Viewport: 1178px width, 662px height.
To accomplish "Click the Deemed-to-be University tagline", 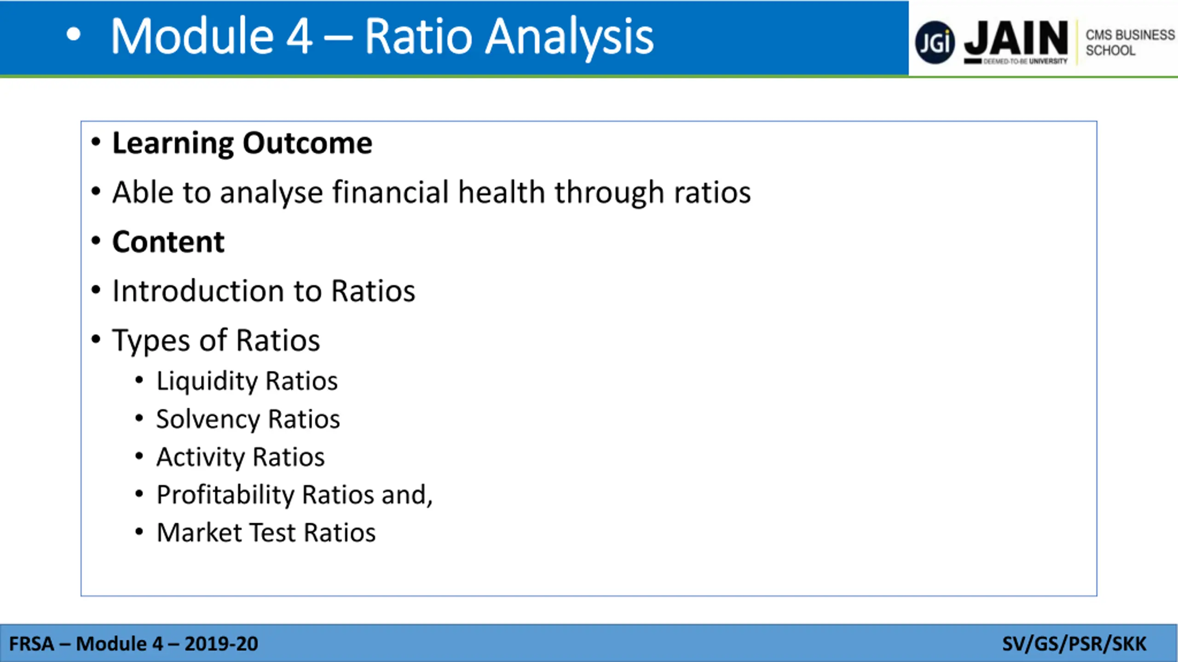I will [1025, 61].
